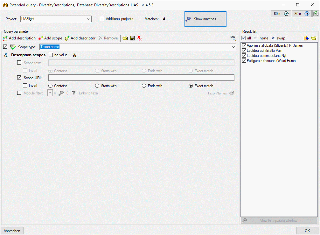Open saved query using toolbar folder icon
Image resolution: width=320 pixels, height=235 pixels.
coord(125,38)
